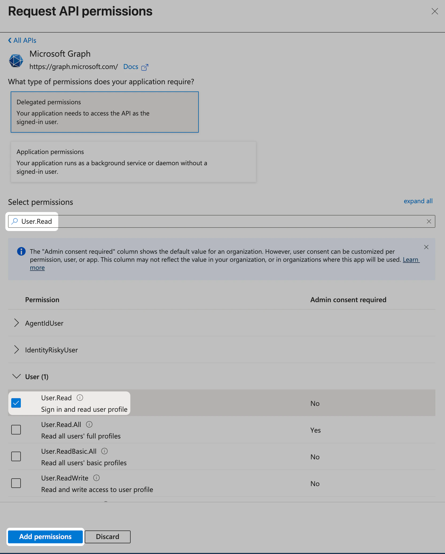Expand the IdentityRiskyUser group
This screenshot has width=445, height=554.
(x=16, y=350)
